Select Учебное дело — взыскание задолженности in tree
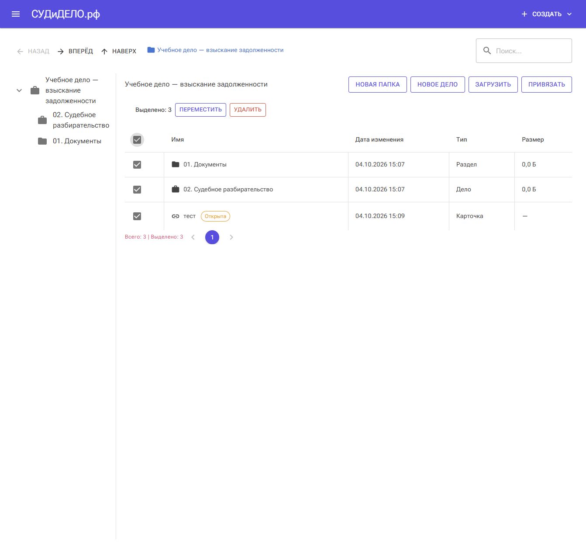 coord(72,90)
